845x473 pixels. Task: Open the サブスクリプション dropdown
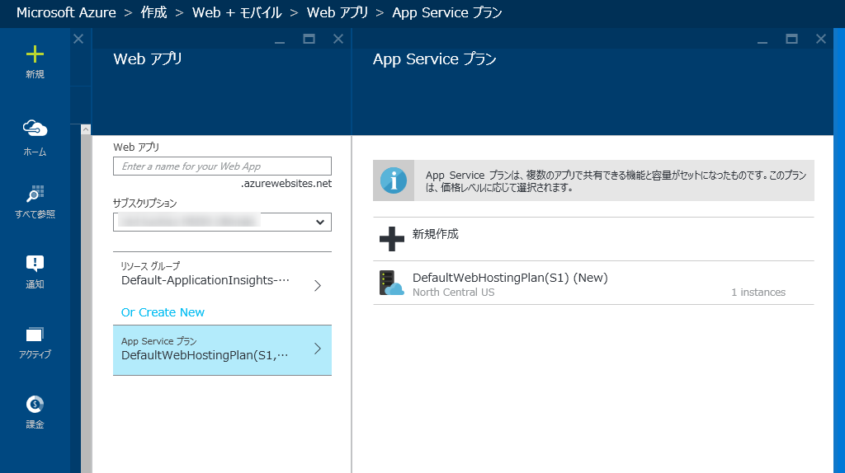(x=222, y=222)
